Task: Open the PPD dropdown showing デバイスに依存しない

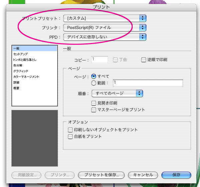Action: point(105,37)
